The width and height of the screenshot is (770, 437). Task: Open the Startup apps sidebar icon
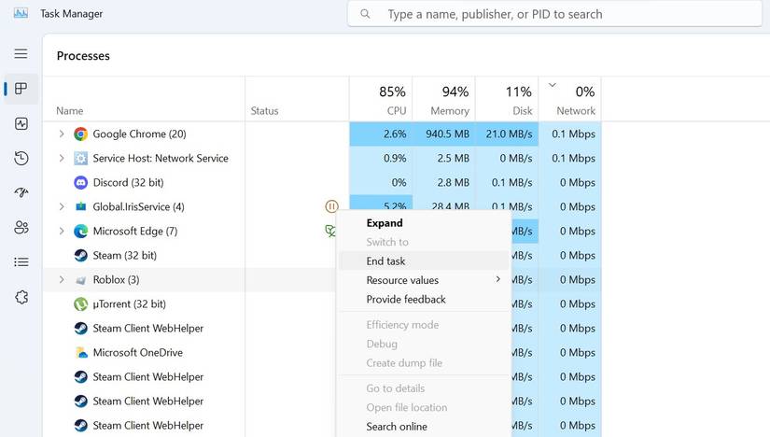(x=21, y=193)
